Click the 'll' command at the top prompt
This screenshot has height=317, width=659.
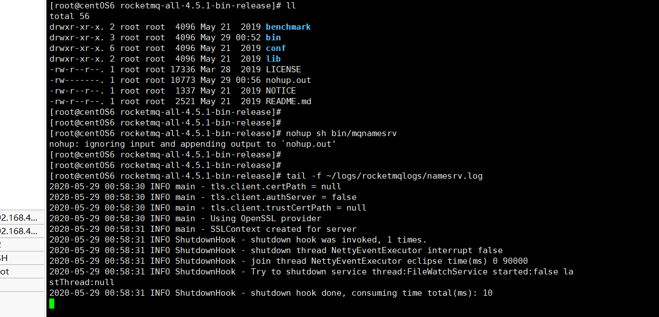click(291, 6)
